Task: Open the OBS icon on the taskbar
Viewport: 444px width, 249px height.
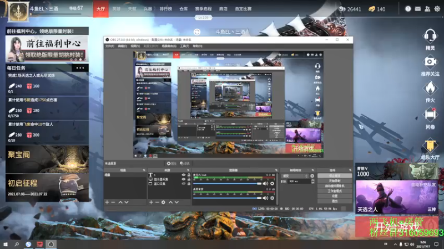Action: 51,244
